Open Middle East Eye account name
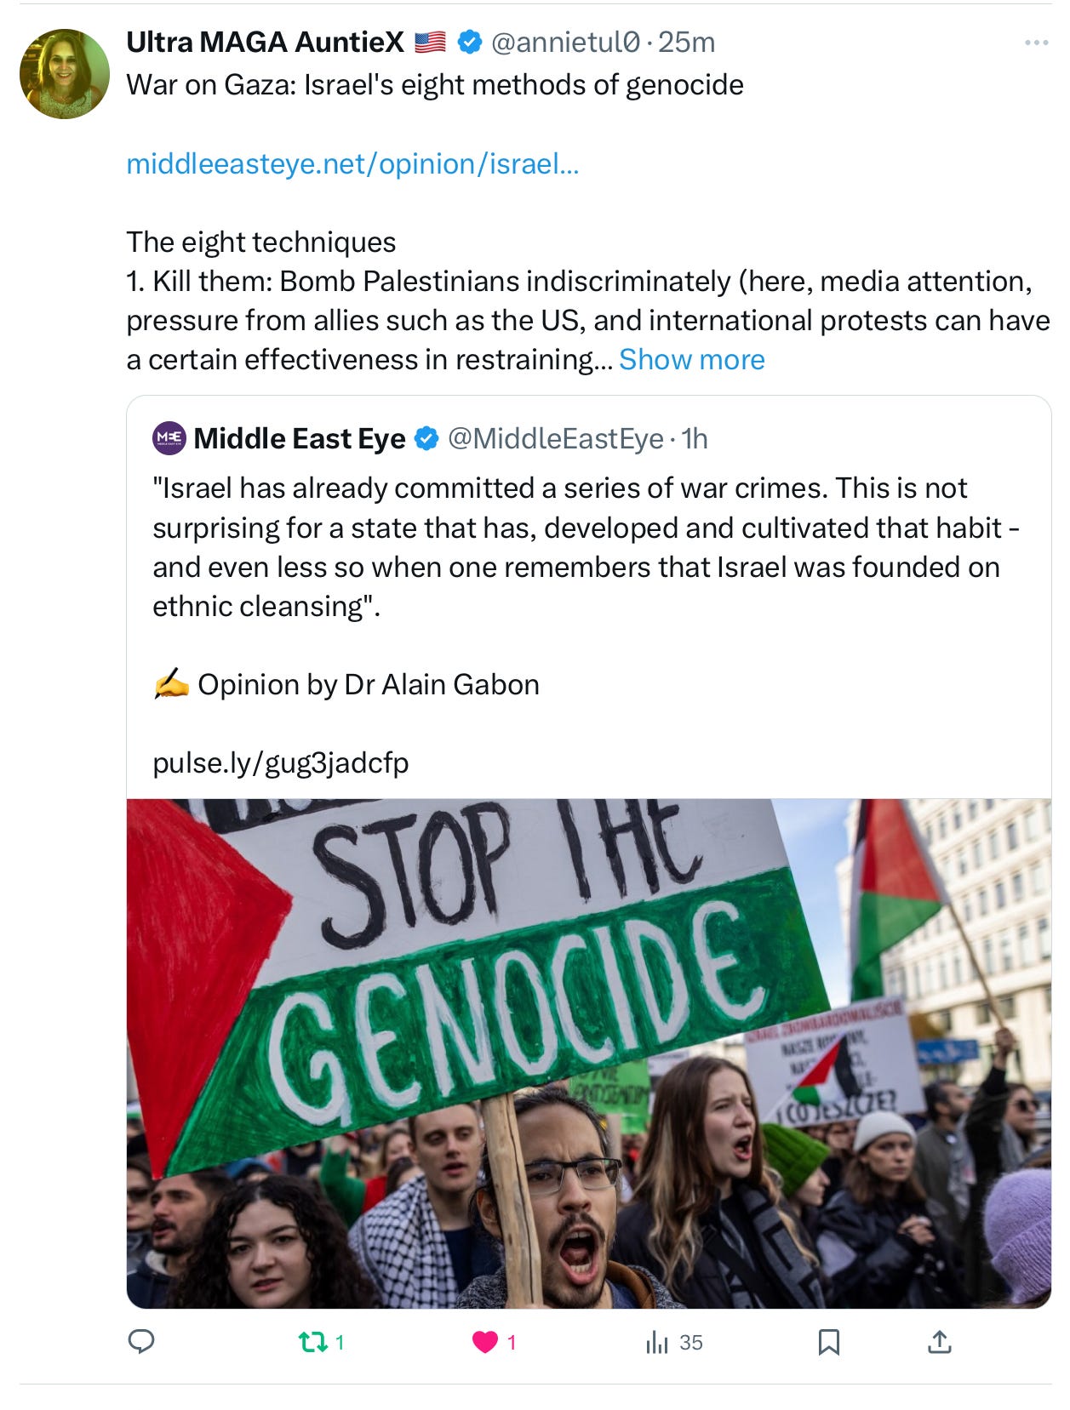 (x=300, y=438)
